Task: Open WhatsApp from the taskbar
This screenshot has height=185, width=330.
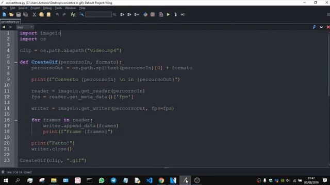Action: [x=102, y=180]
